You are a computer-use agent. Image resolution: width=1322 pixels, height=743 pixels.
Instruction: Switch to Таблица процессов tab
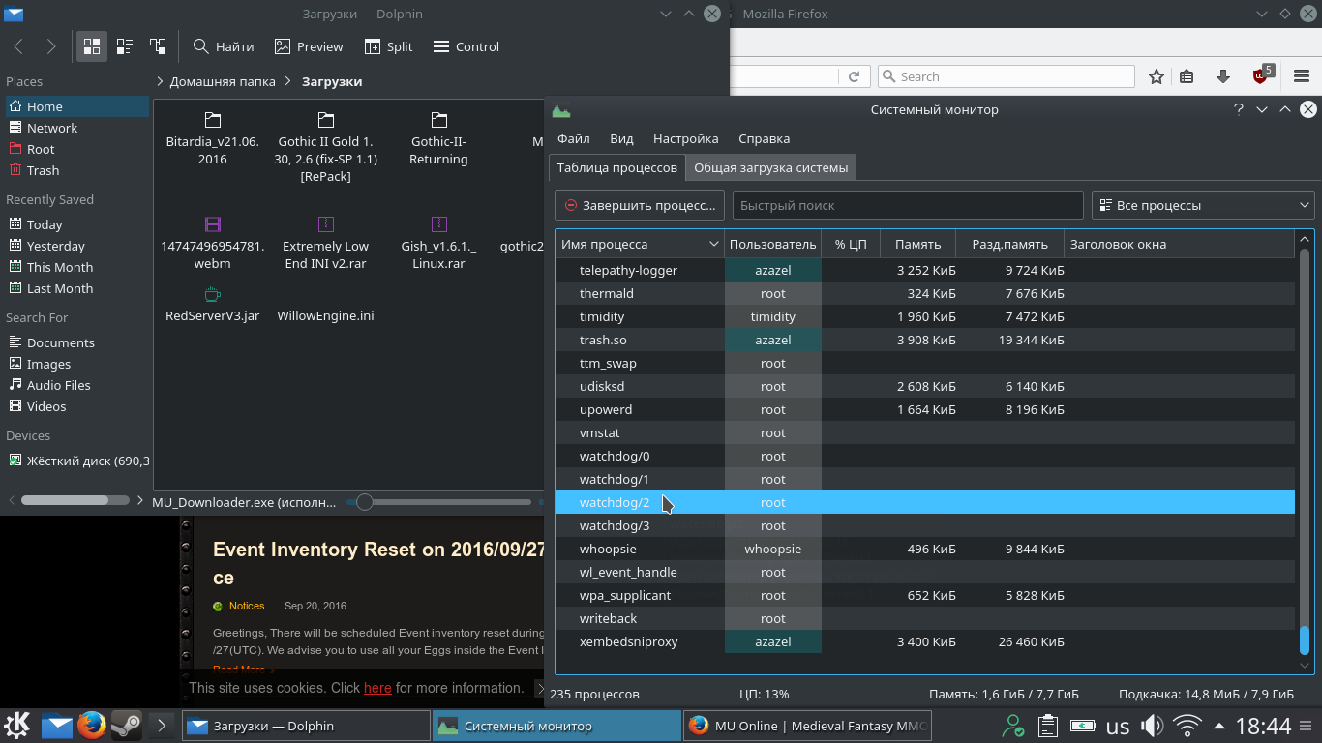pyautogui.click(x=617, y=167)
